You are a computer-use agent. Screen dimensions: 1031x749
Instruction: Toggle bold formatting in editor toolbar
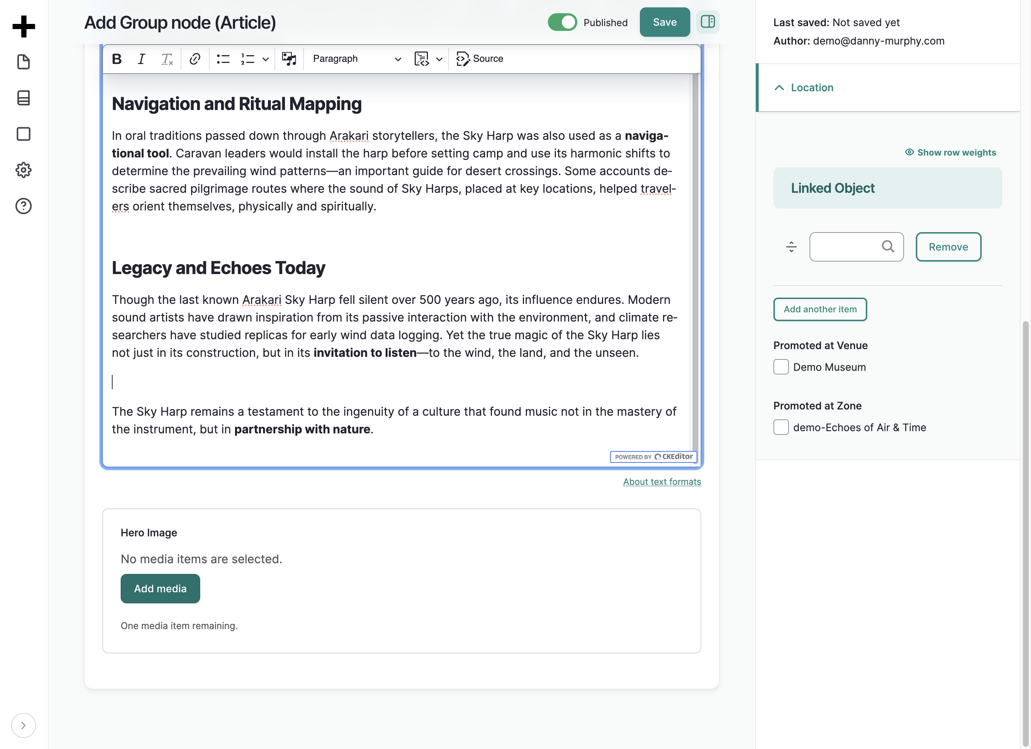[117, 58]
